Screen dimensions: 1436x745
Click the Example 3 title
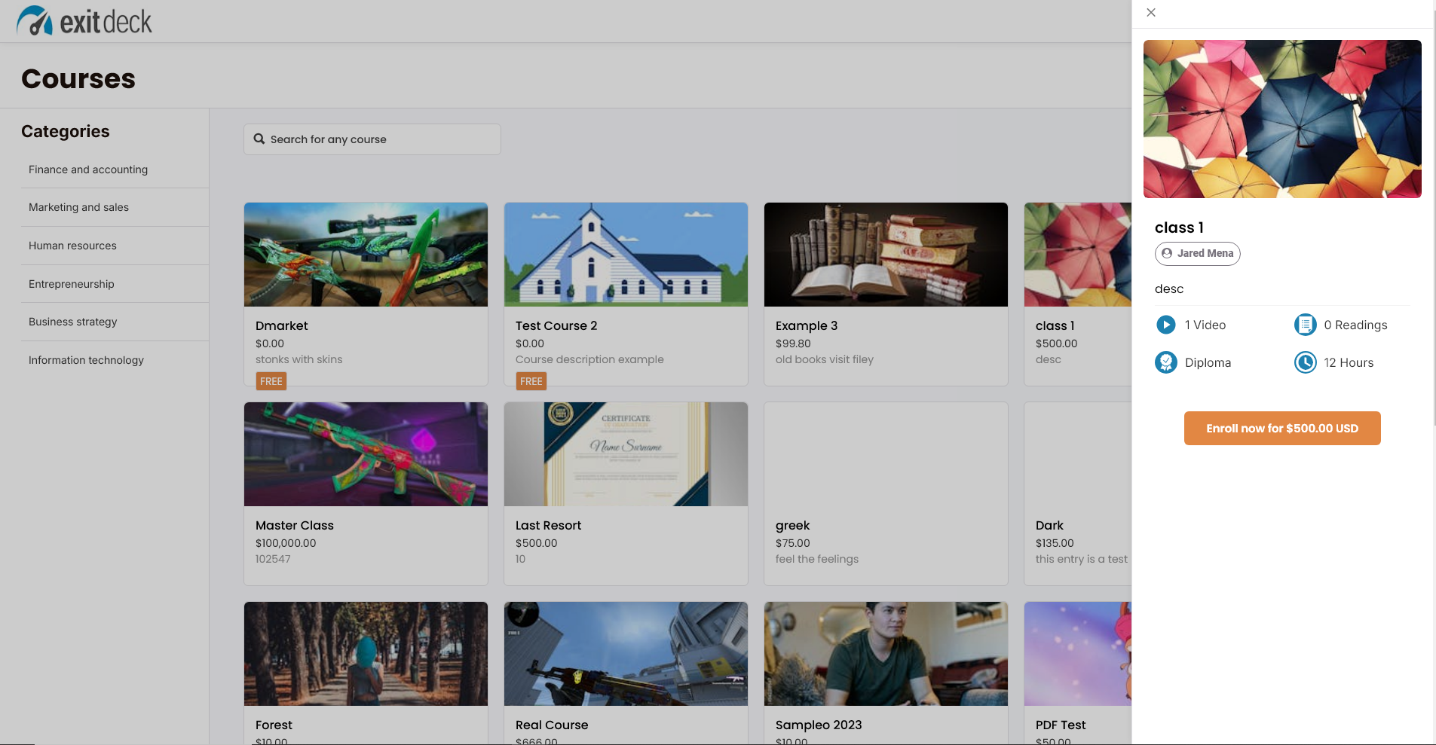(807, 325)
